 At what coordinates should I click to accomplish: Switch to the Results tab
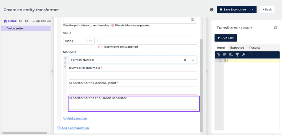(x=255, y=48)
